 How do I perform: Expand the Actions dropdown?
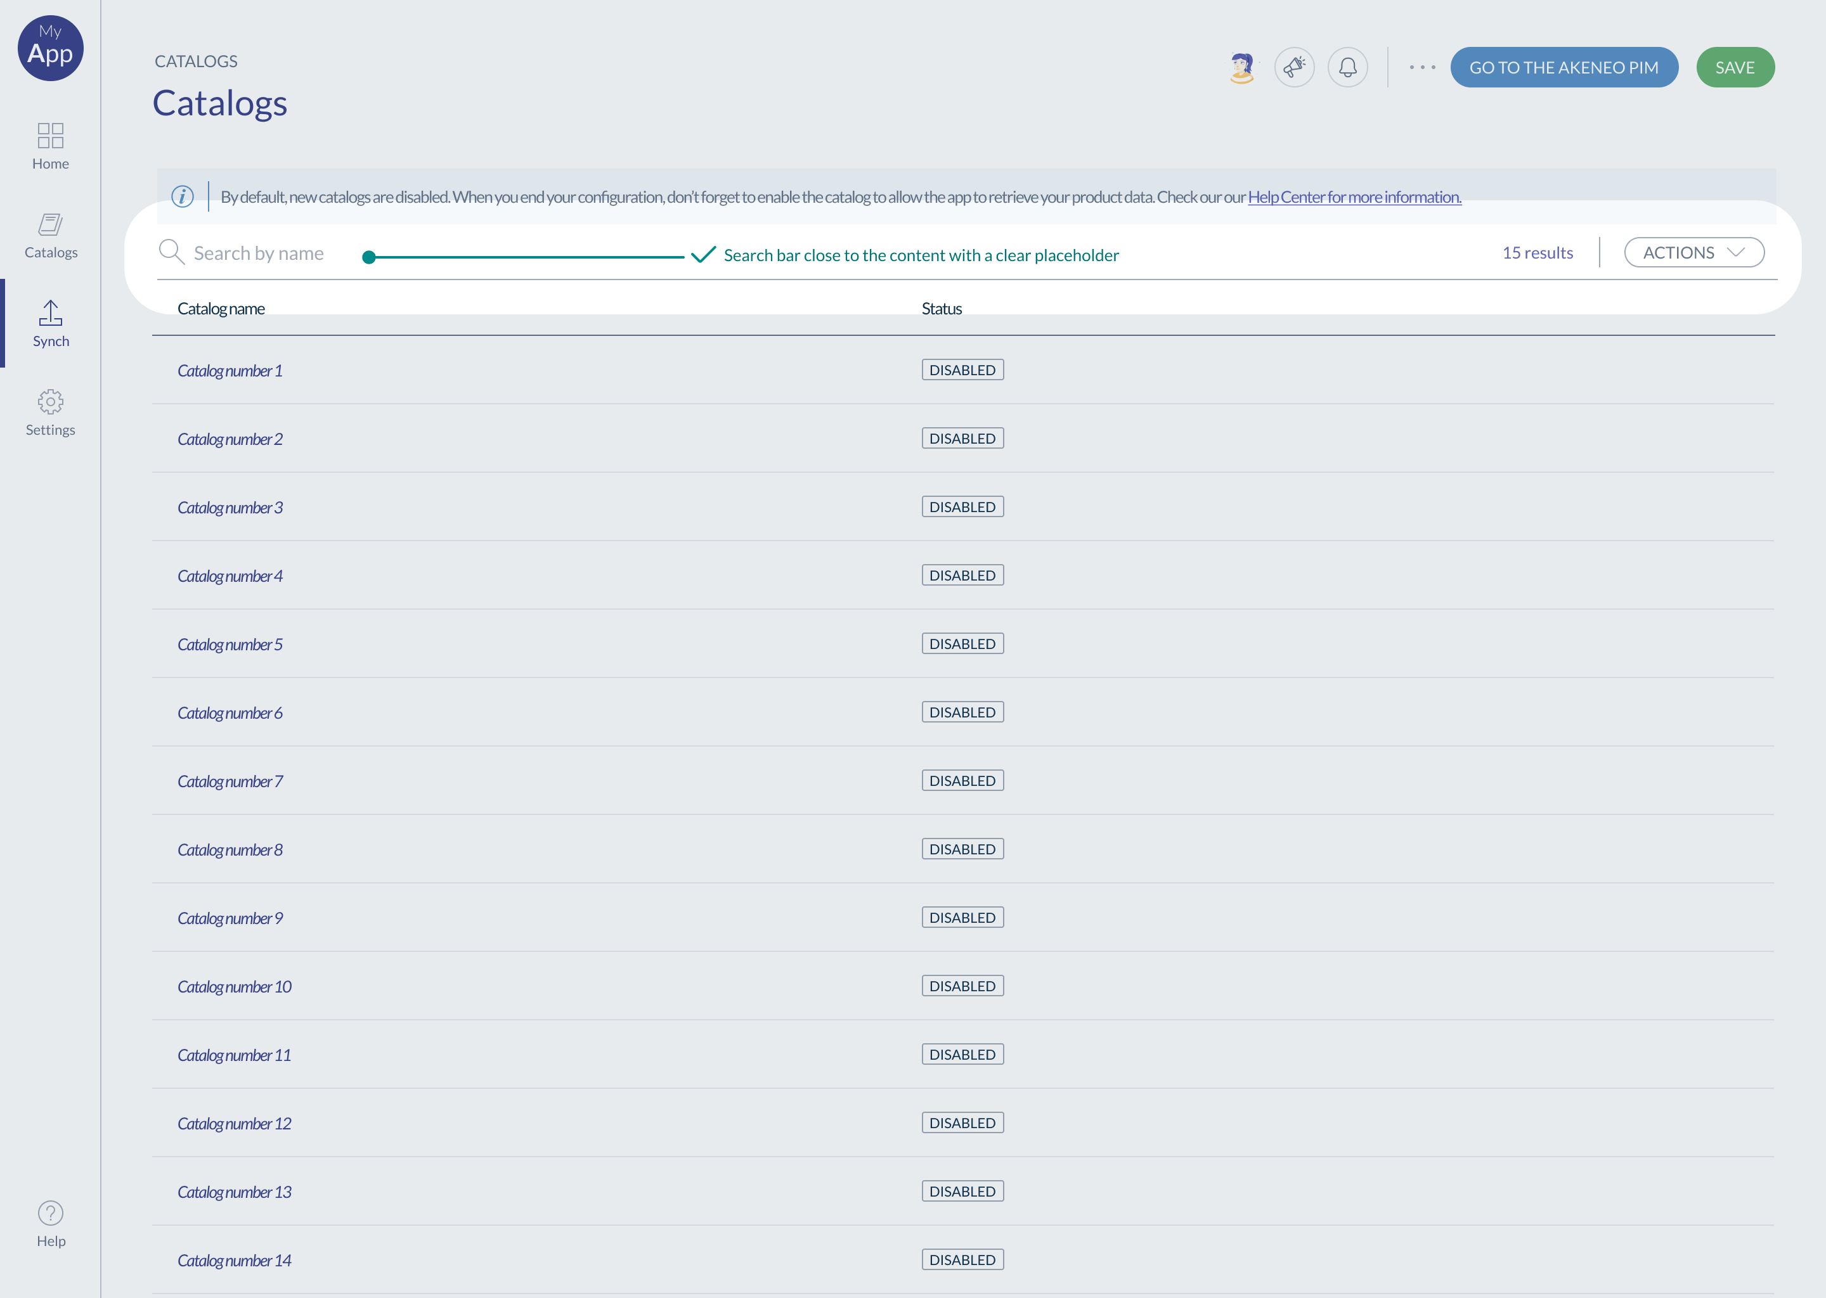1694,253
